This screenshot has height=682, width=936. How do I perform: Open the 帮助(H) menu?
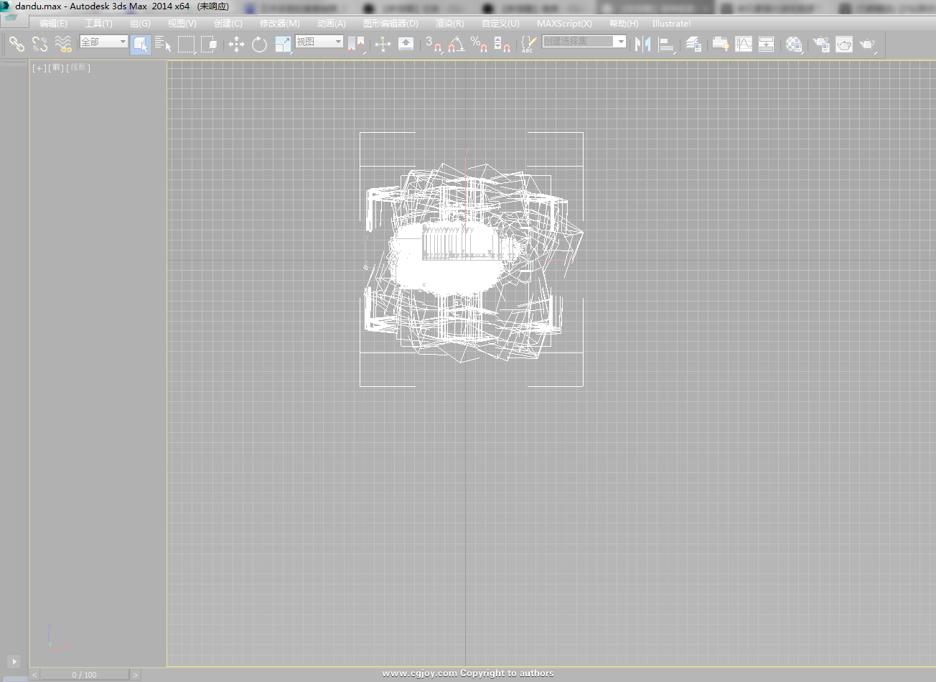tap(624, 24)
